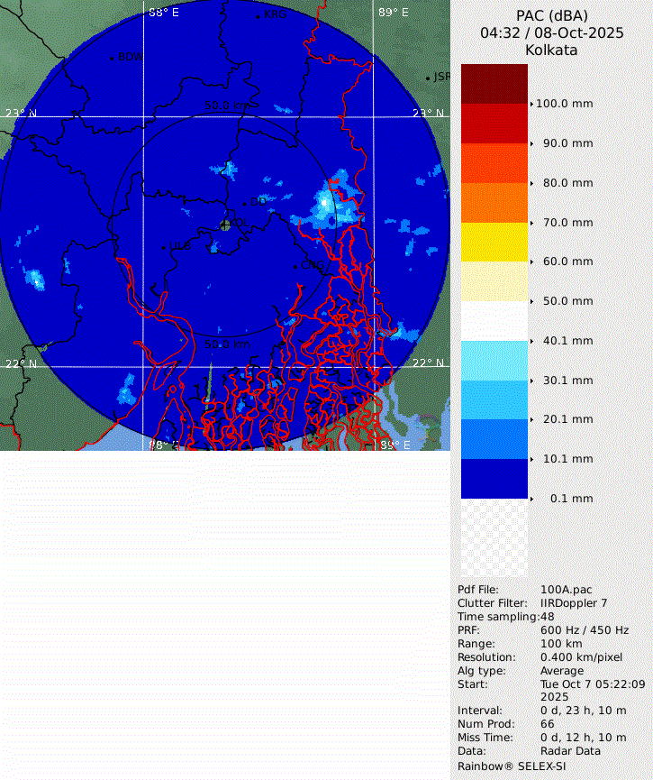Choose the light cyan 30.1 mm swatch
The width and height of the screenshot is (653, 780).
click(494, 360)
